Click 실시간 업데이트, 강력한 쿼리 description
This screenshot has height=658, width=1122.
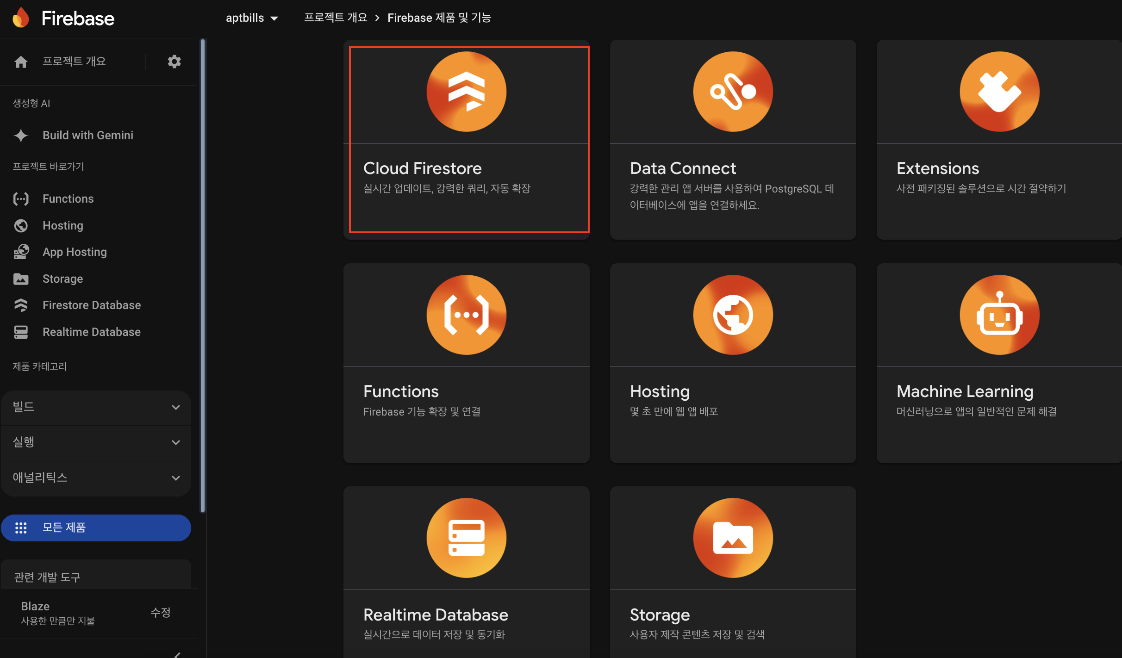pos(447,189)
